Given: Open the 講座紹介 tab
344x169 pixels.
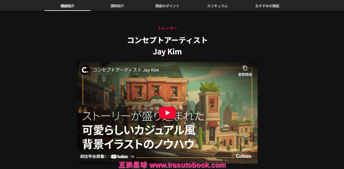Looking at the screenshot, I should (x=67, y=6).
